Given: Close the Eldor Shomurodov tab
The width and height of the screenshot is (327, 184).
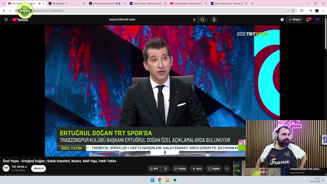Looking at the screenshot, I should click(246, 4).
